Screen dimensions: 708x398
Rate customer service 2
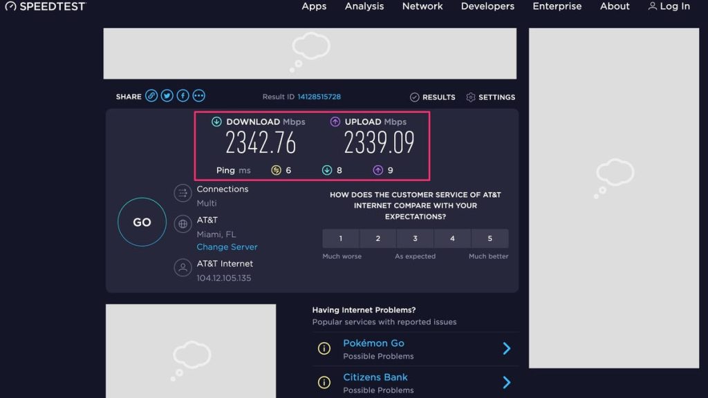(x=378, y=238)
